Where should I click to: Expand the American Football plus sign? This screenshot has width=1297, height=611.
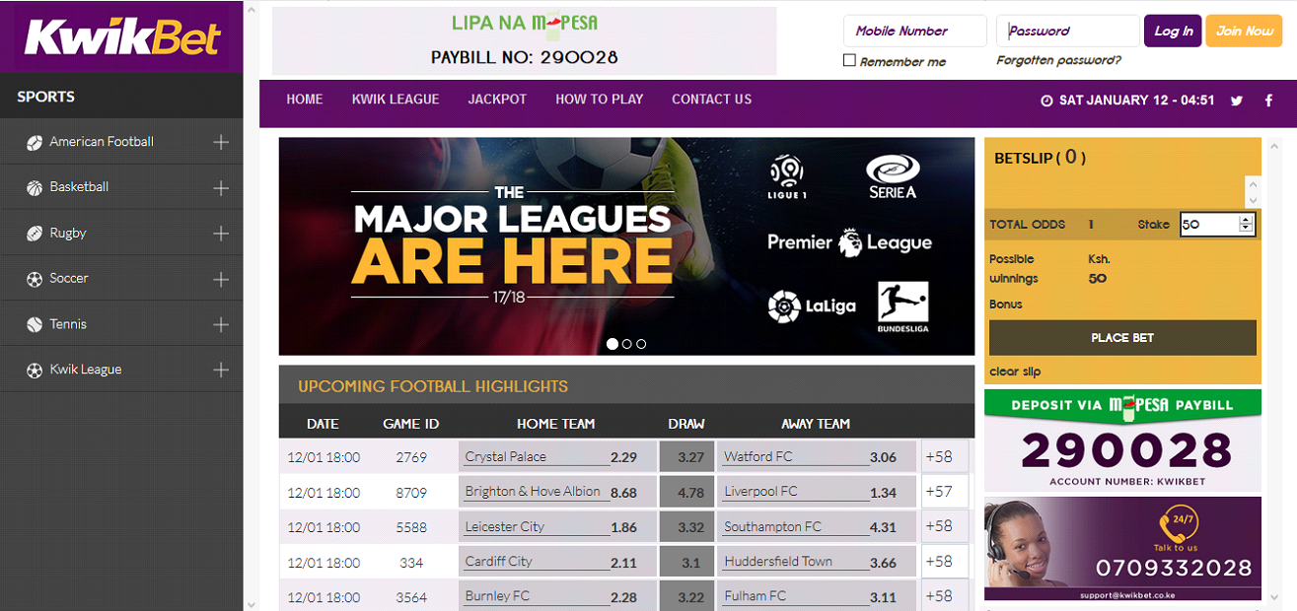point(221,142)
